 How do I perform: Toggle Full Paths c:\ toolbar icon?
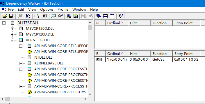(37, 16)
